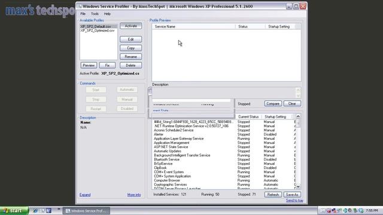Image resolution: width=383 pixels, height=215 pixels.
Task: Click the Restart command button
Action: 96,109
